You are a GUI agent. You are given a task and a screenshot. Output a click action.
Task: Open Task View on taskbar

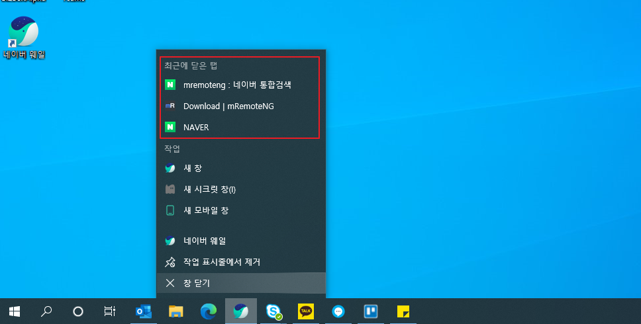(x=109, y=311)
